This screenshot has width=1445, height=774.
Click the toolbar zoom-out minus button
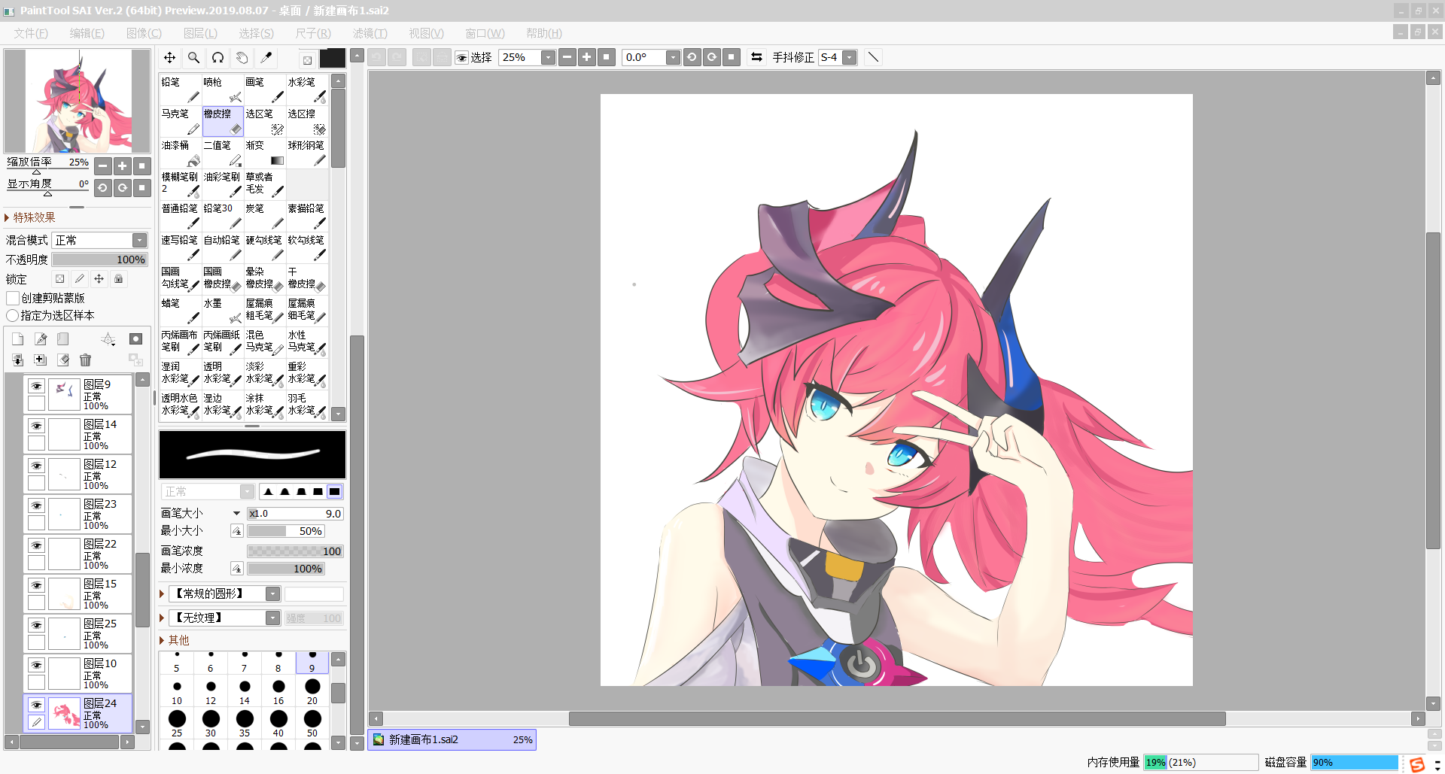[568, 57]
